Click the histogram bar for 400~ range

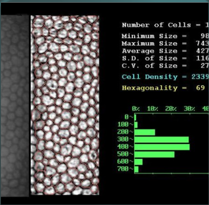click(162, 147)
